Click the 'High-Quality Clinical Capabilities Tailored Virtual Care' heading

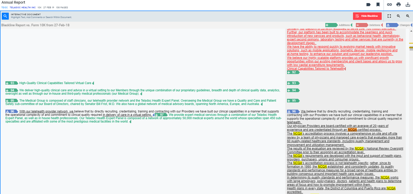(55, 83)
